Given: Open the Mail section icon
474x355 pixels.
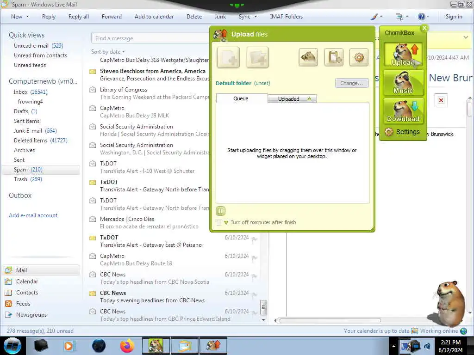Looking at the screenshot, I should pyautogui.click(x=8, y=270).
